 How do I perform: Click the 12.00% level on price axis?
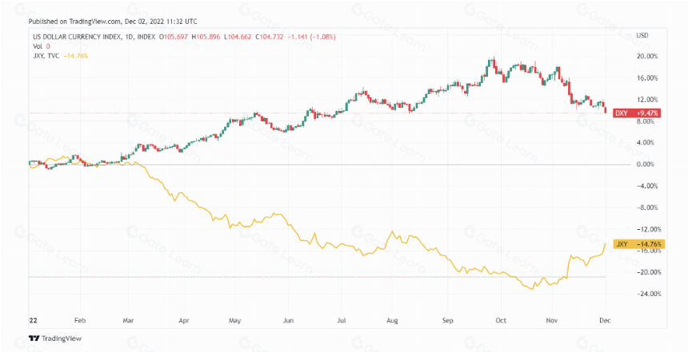pyautogui.click(x=647, y=100)
